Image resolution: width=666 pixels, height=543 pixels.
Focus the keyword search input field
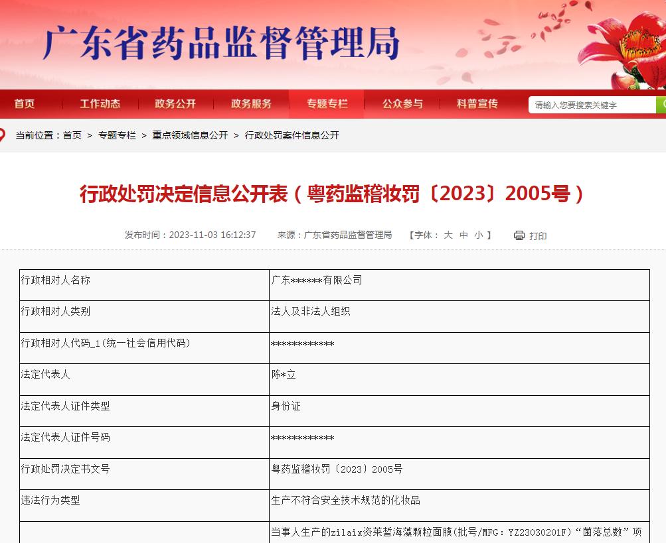[592, 105]
